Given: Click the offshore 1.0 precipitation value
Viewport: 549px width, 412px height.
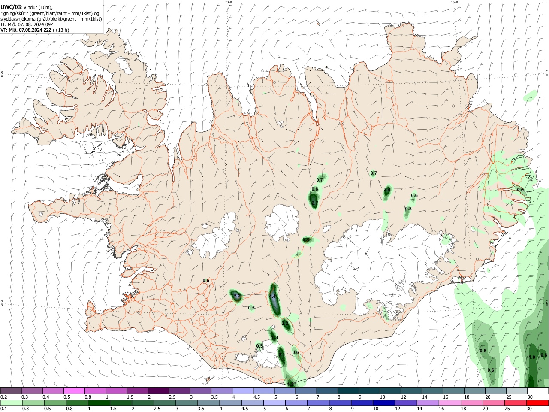Looking at the screenshot, I should [x=532, y=357].
